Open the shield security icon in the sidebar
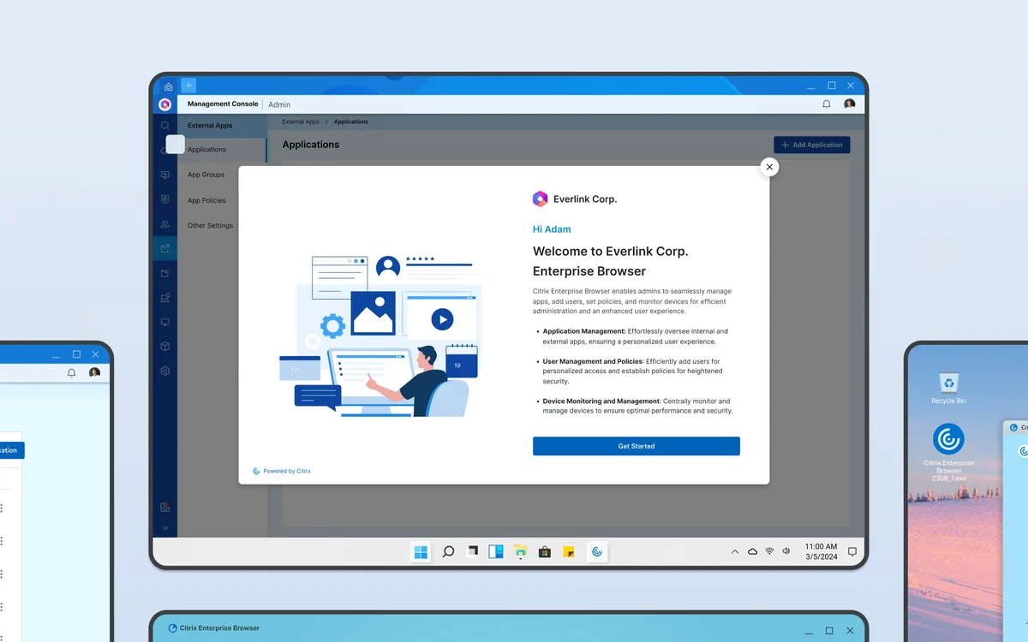Image resolution: width=1028 pixels, height=642 pixels. [165, 199]
